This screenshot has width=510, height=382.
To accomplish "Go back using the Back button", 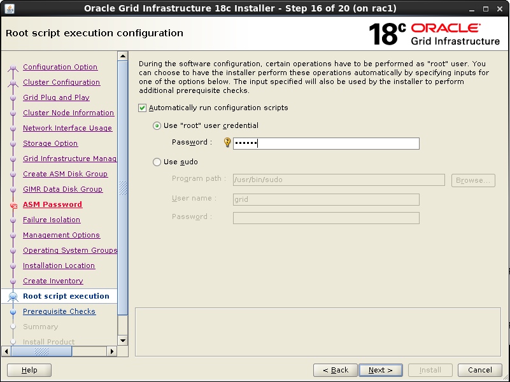I will tap(336, 370).
